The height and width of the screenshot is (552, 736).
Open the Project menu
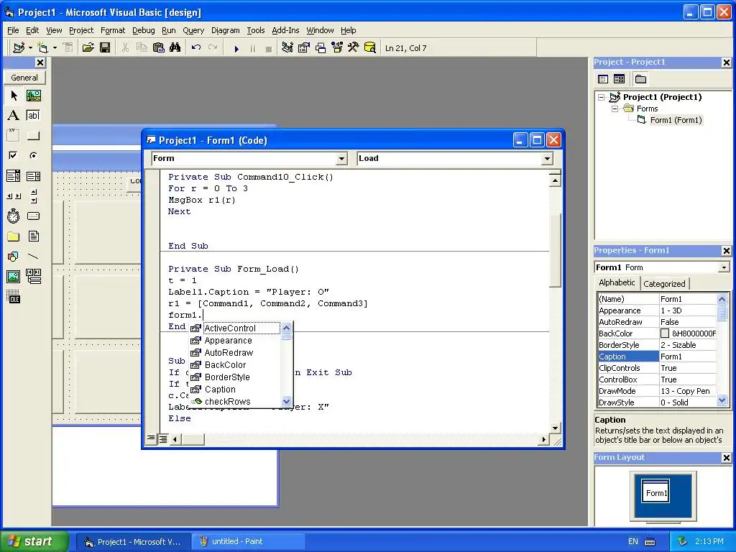[81, 30]
